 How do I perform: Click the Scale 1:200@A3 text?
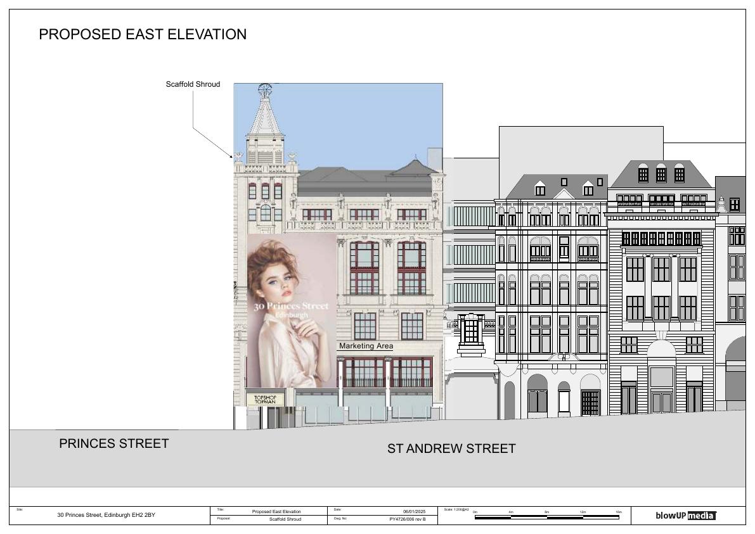[x=456, y=509]
